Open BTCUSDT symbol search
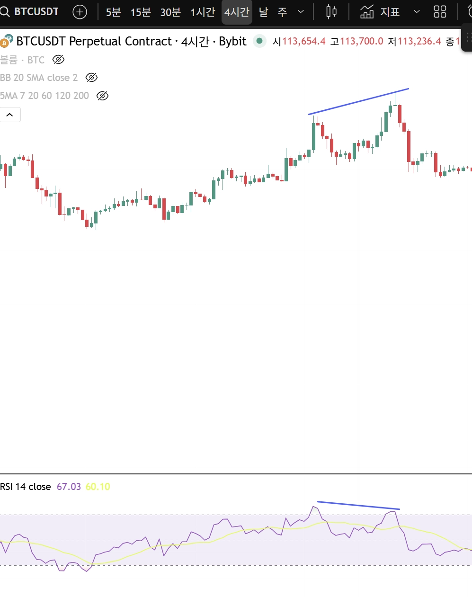 30,12
